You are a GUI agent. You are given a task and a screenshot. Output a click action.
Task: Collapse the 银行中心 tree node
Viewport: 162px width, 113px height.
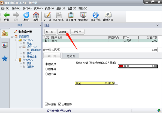20,47
